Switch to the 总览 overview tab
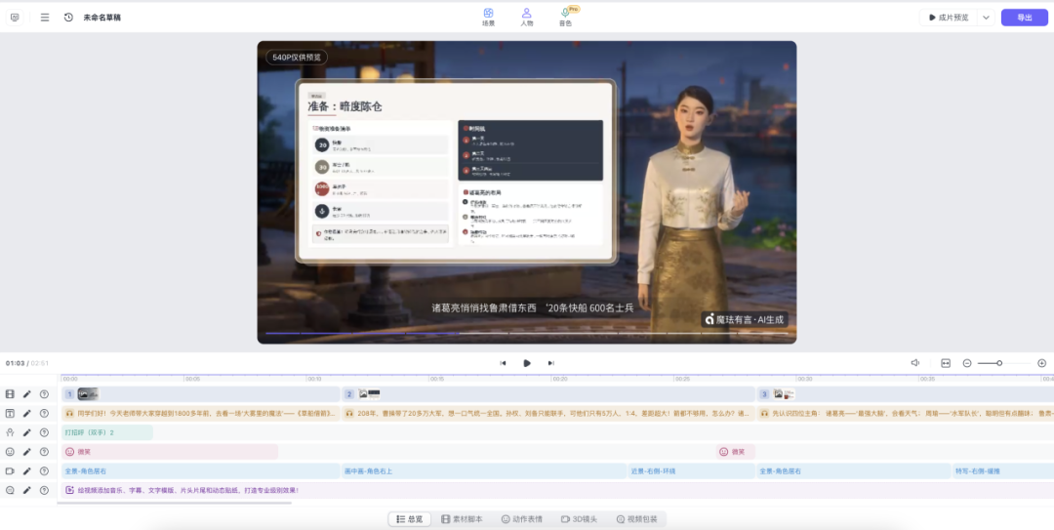 coord(409,519)
